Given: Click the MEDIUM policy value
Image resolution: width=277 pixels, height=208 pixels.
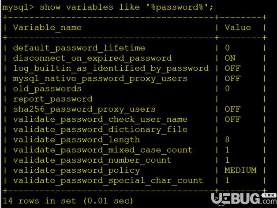Looking at the screenshot, I should pos(240,170).
